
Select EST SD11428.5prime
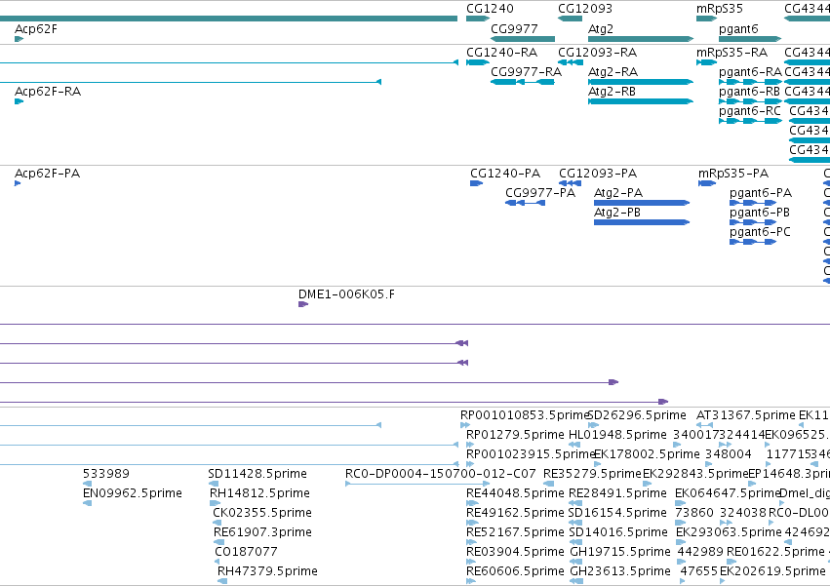click(257, 474)
